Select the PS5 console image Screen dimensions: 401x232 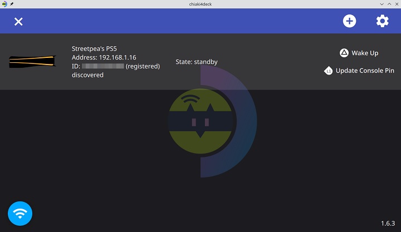click(32, 61)
